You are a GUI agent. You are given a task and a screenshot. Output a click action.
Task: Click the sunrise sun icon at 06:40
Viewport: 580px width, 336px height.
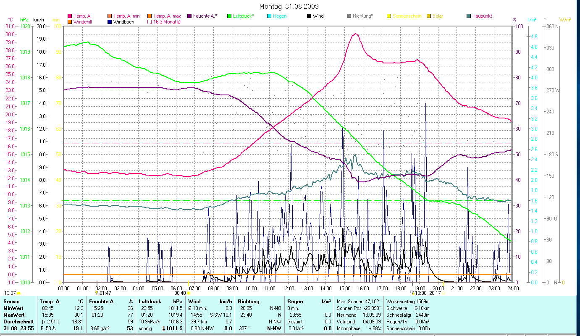click(x=189, y=293)
